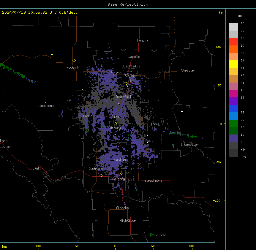The width and height of the screenshot is (256, 250).
Task: Click the HighRiver label
Action: pyautogui.click(x=128, y=221)
